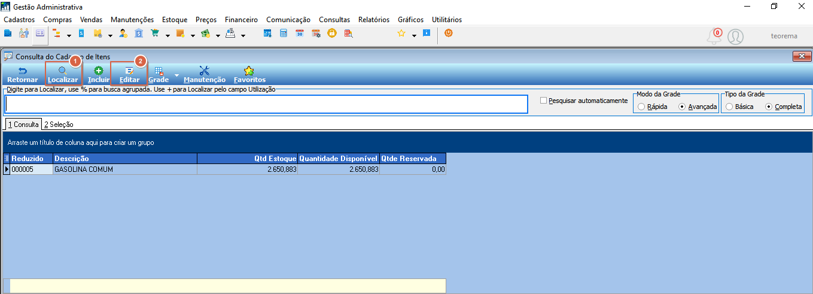This screenshot has height=294, width=813.
Task: Click the Incluir add button
Action: (x=98, y=75)
